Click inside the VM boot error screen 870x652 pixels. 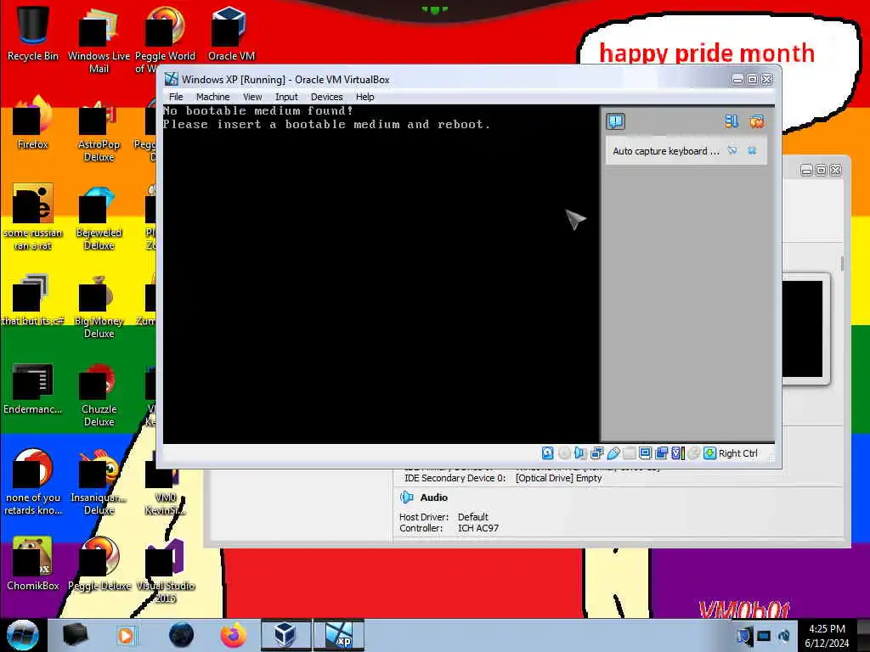[381, 274]
